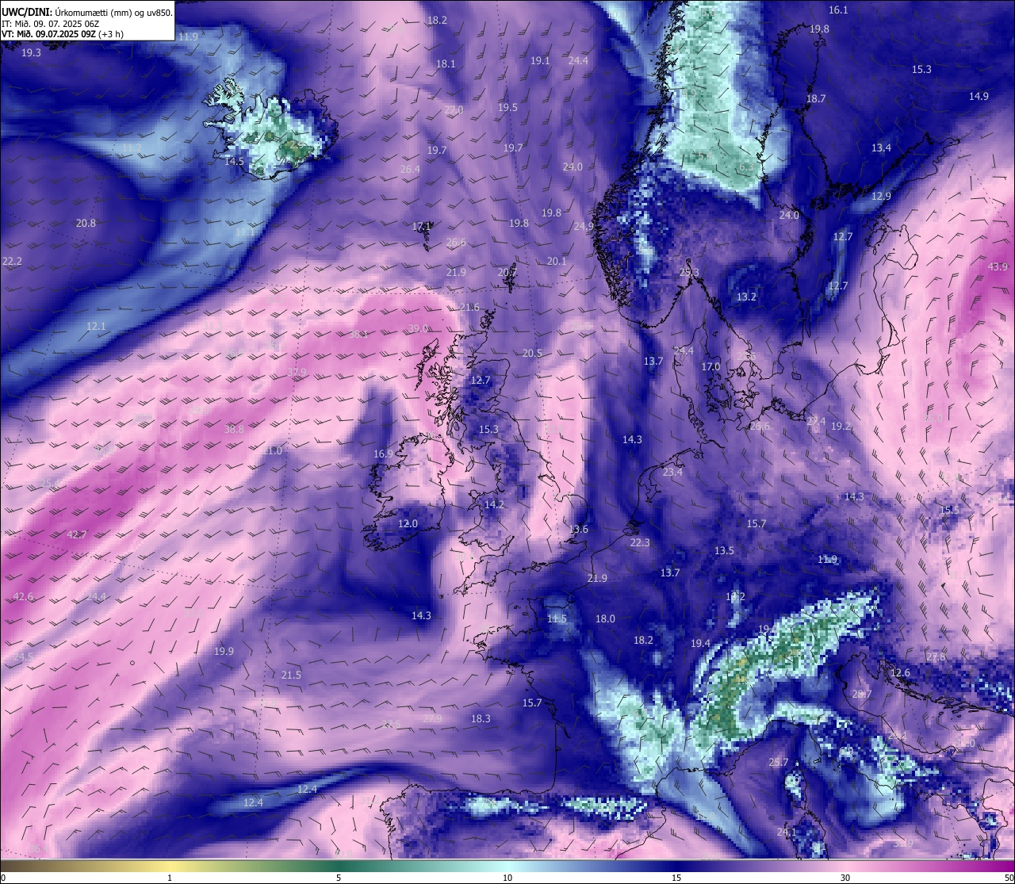Screen dimensions: 1015x884
Task: Click the 19.1 value in the Norwegian Sea
Action: pyautogui.click(x=540, y=61)
